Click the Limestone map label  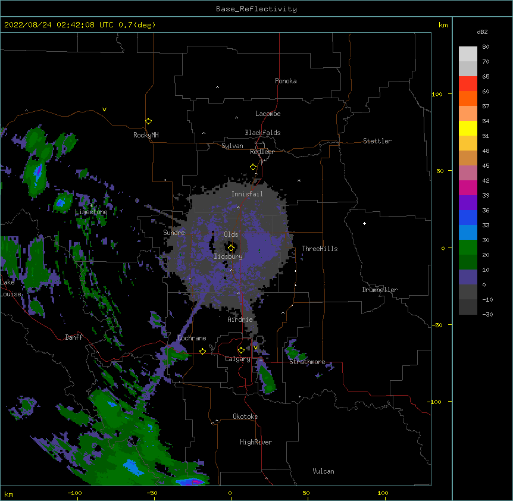point(91,212)
